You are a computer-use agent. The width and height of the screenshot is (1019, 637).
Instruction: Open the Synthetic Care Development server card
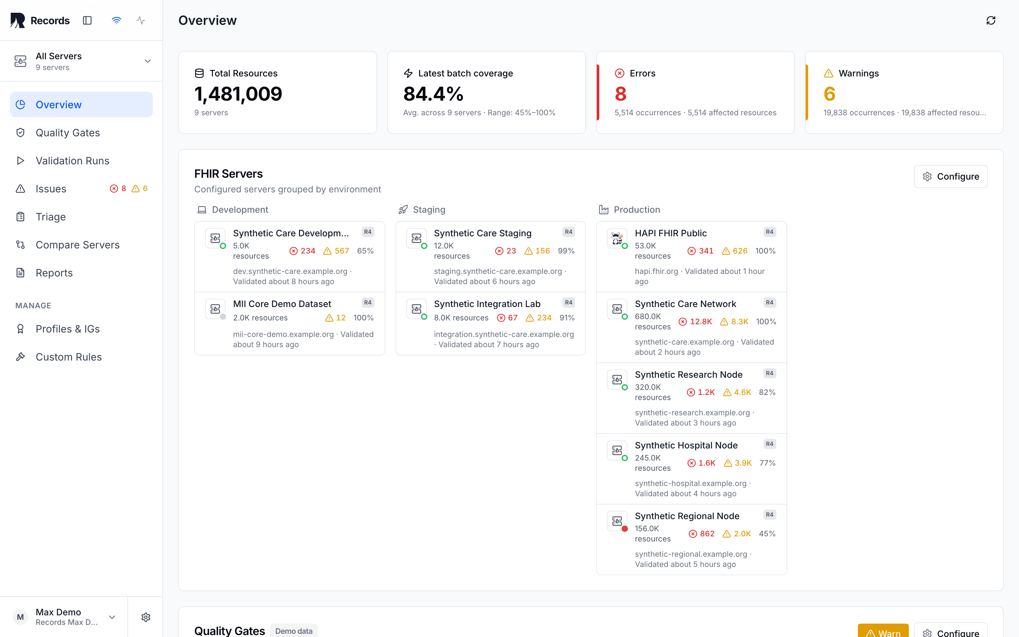pos(290,257)
